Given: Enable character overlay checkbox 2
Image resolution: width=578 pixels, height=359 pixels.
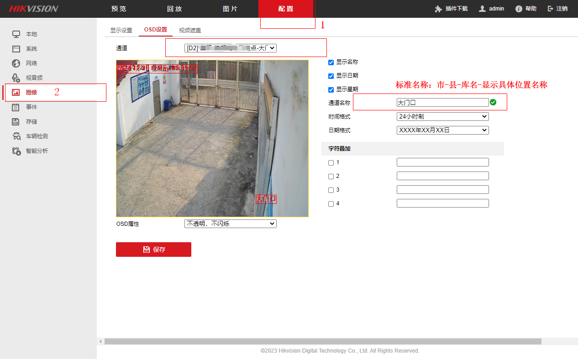Looking at the screenshot, I should [331, 177].
